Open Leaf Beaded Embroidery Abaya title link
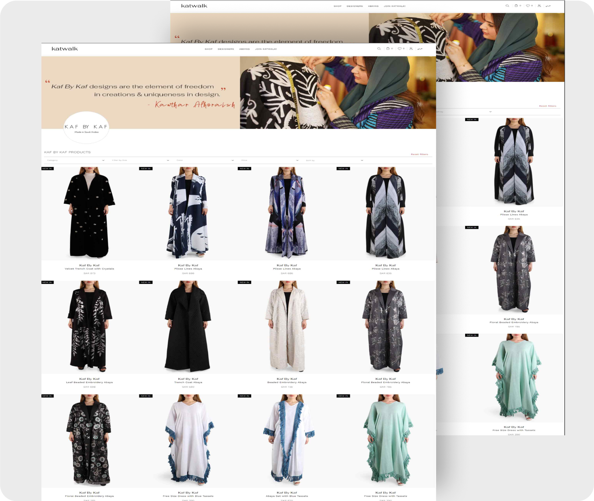This screenshot has width=594, height=501. tap(90, 382)
